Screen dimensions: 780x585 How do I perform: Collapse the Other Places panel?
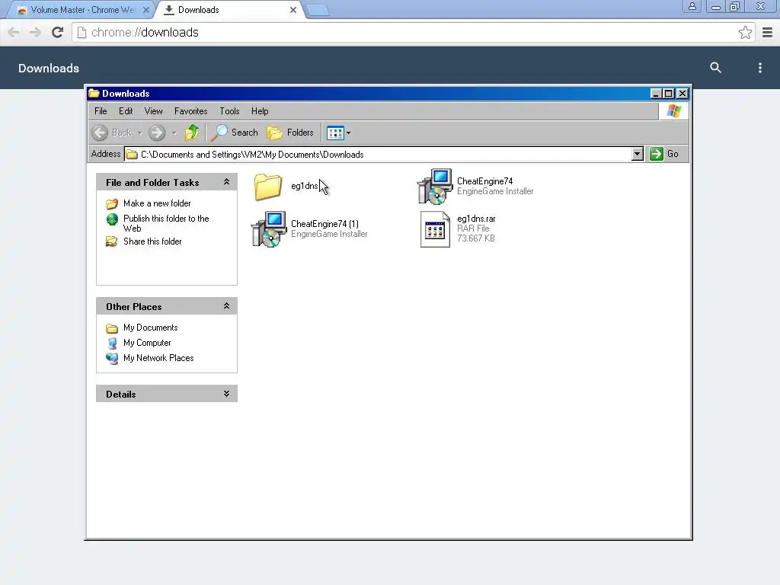pyautogui.click(x=226, y=306)
